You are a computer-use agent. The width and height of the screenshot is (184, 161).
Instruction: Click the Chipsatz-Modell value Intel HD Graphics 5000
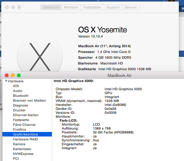coord(123,89)
